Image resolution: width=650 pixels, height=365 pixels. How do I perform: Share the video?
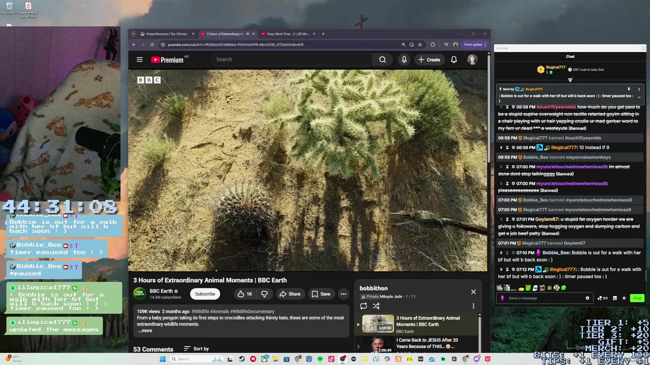(x=289, y=294)
